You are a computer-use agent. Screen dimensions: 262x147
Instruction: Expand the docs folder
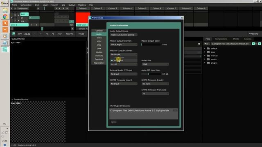click(205, 52)
